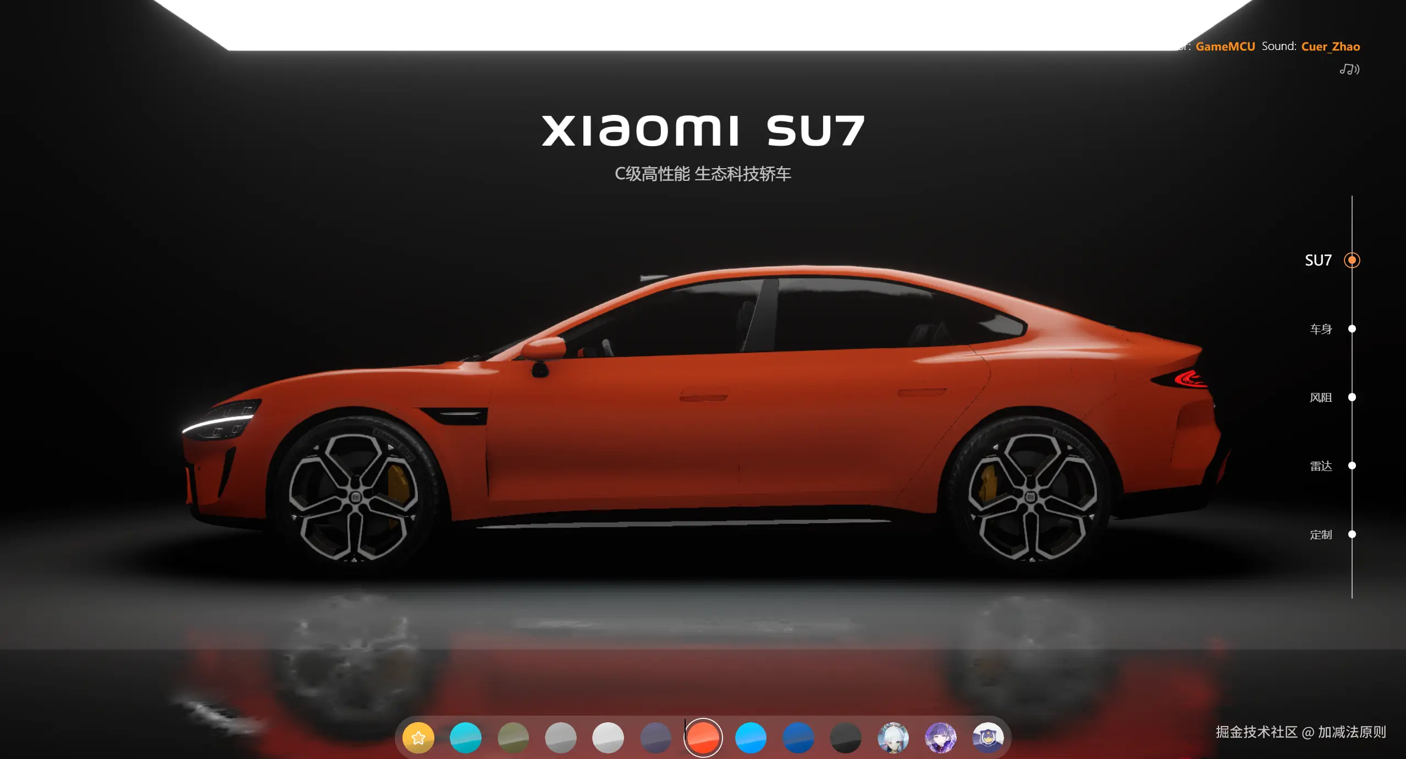Click the subtitle C级高性能 生态科技轿车
Image resolution: width=1406 pixels, height=759 pixels.
703,174
